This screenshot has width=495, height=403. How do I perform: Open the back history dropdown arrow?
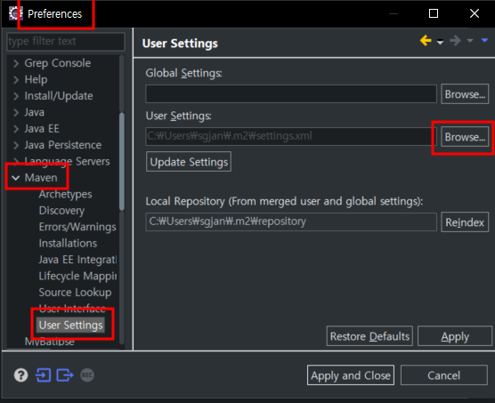click(440, 42)
